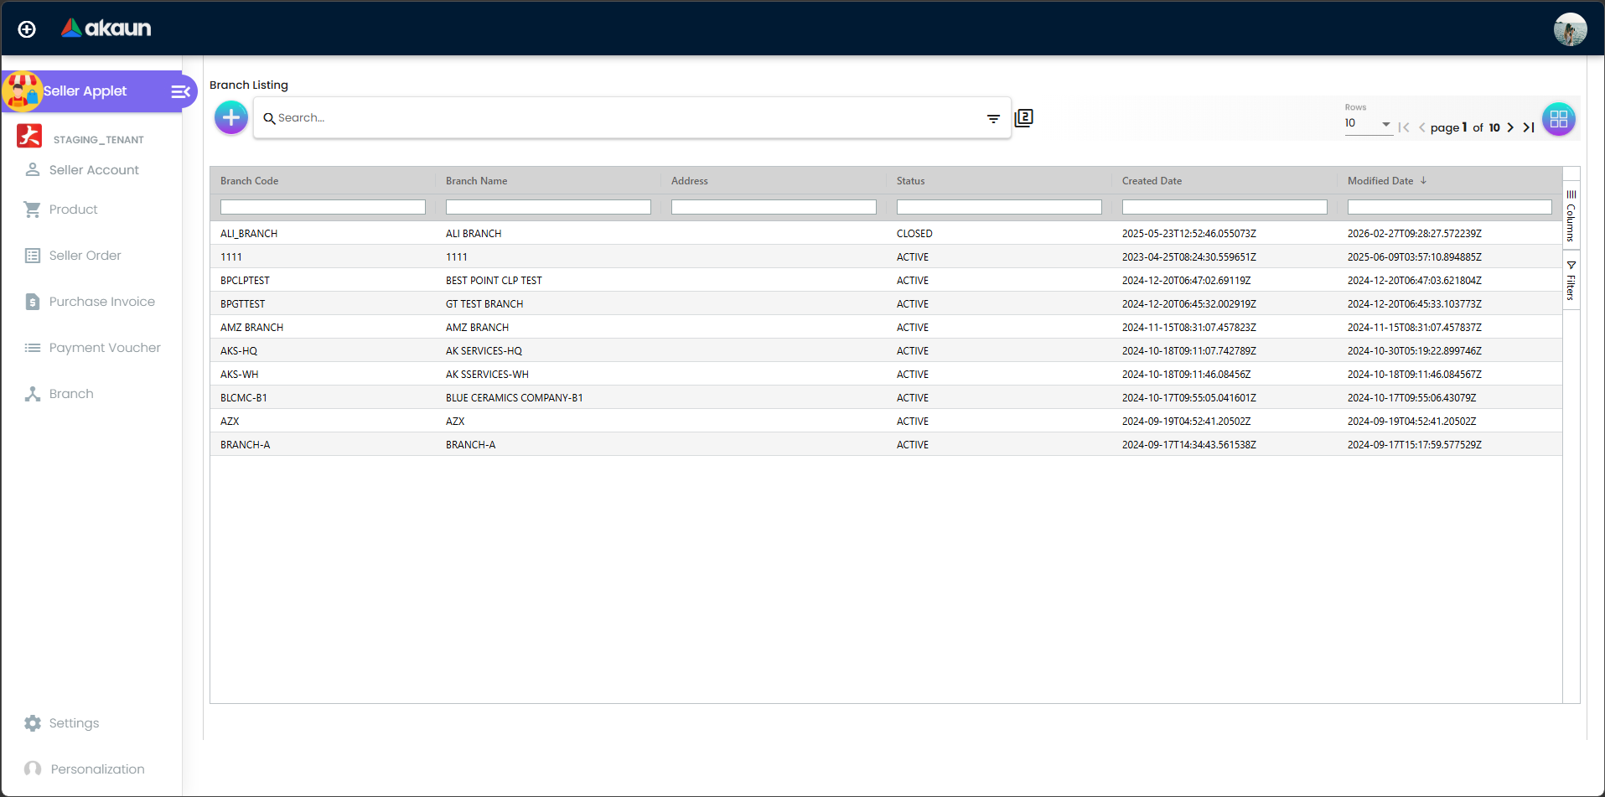Click the circled plus icon in header
Screen dimensions: 1605x797
[x=27, y=29]
